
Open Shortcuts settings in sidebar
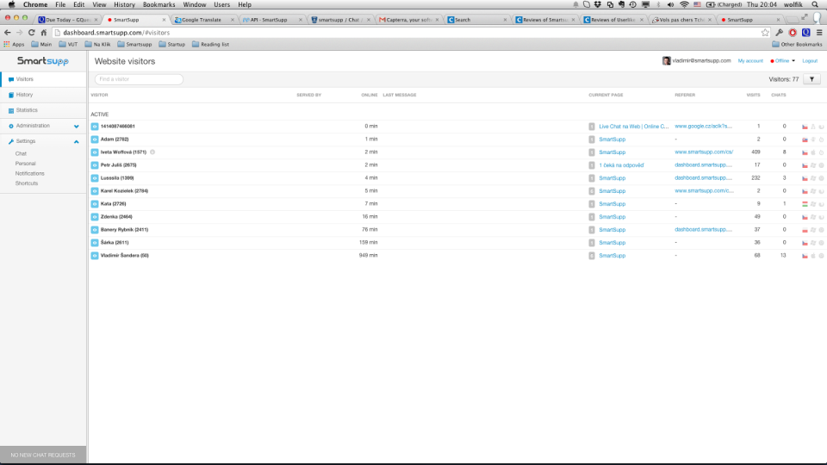(27, 183)
